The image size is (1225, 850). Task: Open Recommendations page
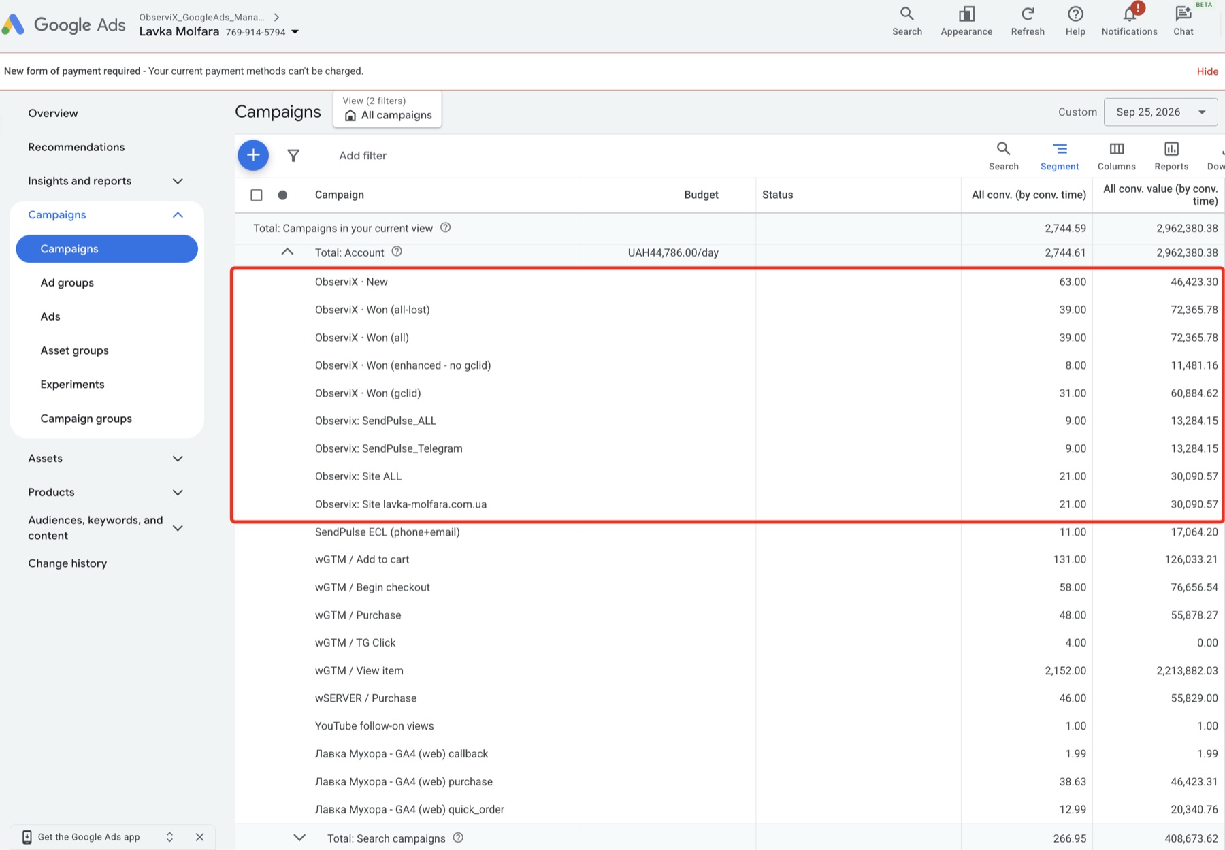click(76, 147)
